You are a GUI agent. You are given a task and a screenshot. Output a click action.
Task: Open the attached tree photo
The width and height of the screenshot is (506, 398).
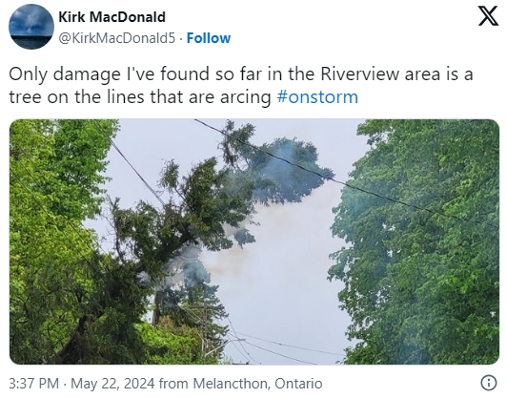(x=254, y=241)
